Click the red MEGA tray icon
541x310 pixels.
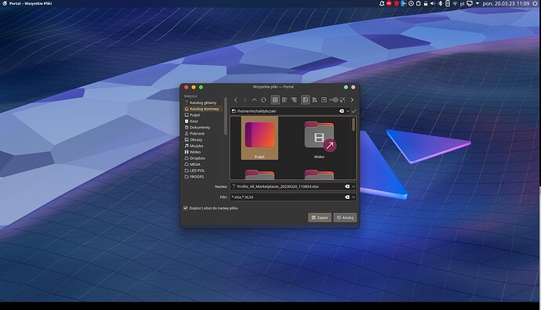point(389,3)
